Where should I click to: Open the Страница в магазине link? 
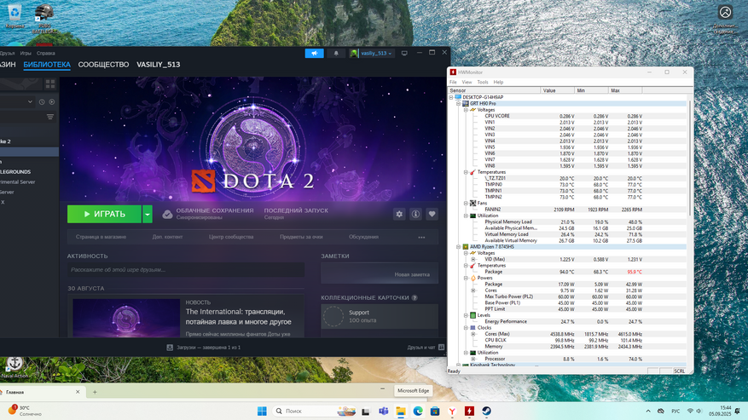(101, 237)
